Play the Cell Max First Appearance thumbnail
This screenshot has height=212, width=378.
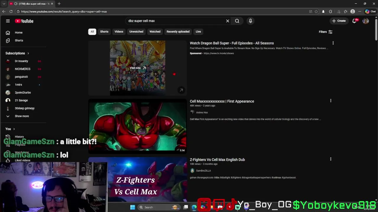click(138, 126)
